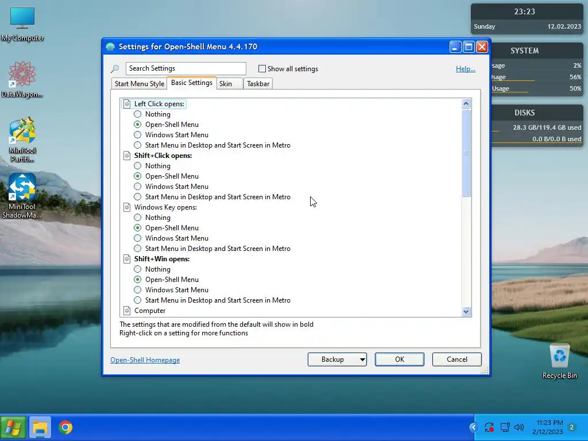Click the SYSTEM widget header
588x441 pixels.
click(x=525, y=51)
